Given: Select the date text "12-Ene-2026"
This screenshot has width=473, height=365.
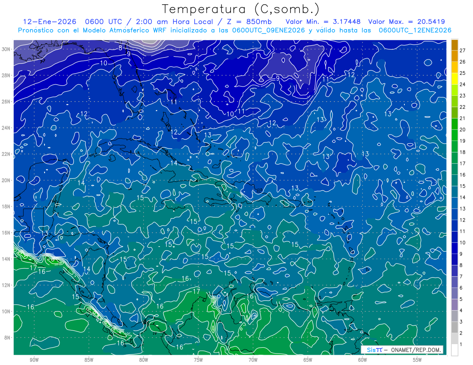Looking at the screenshot, I should (50, 22).
